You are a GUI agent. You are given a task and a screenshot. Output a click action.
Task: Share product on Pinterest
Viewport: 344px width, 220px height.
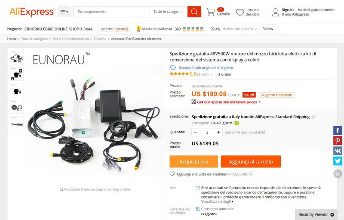(338, 141)
